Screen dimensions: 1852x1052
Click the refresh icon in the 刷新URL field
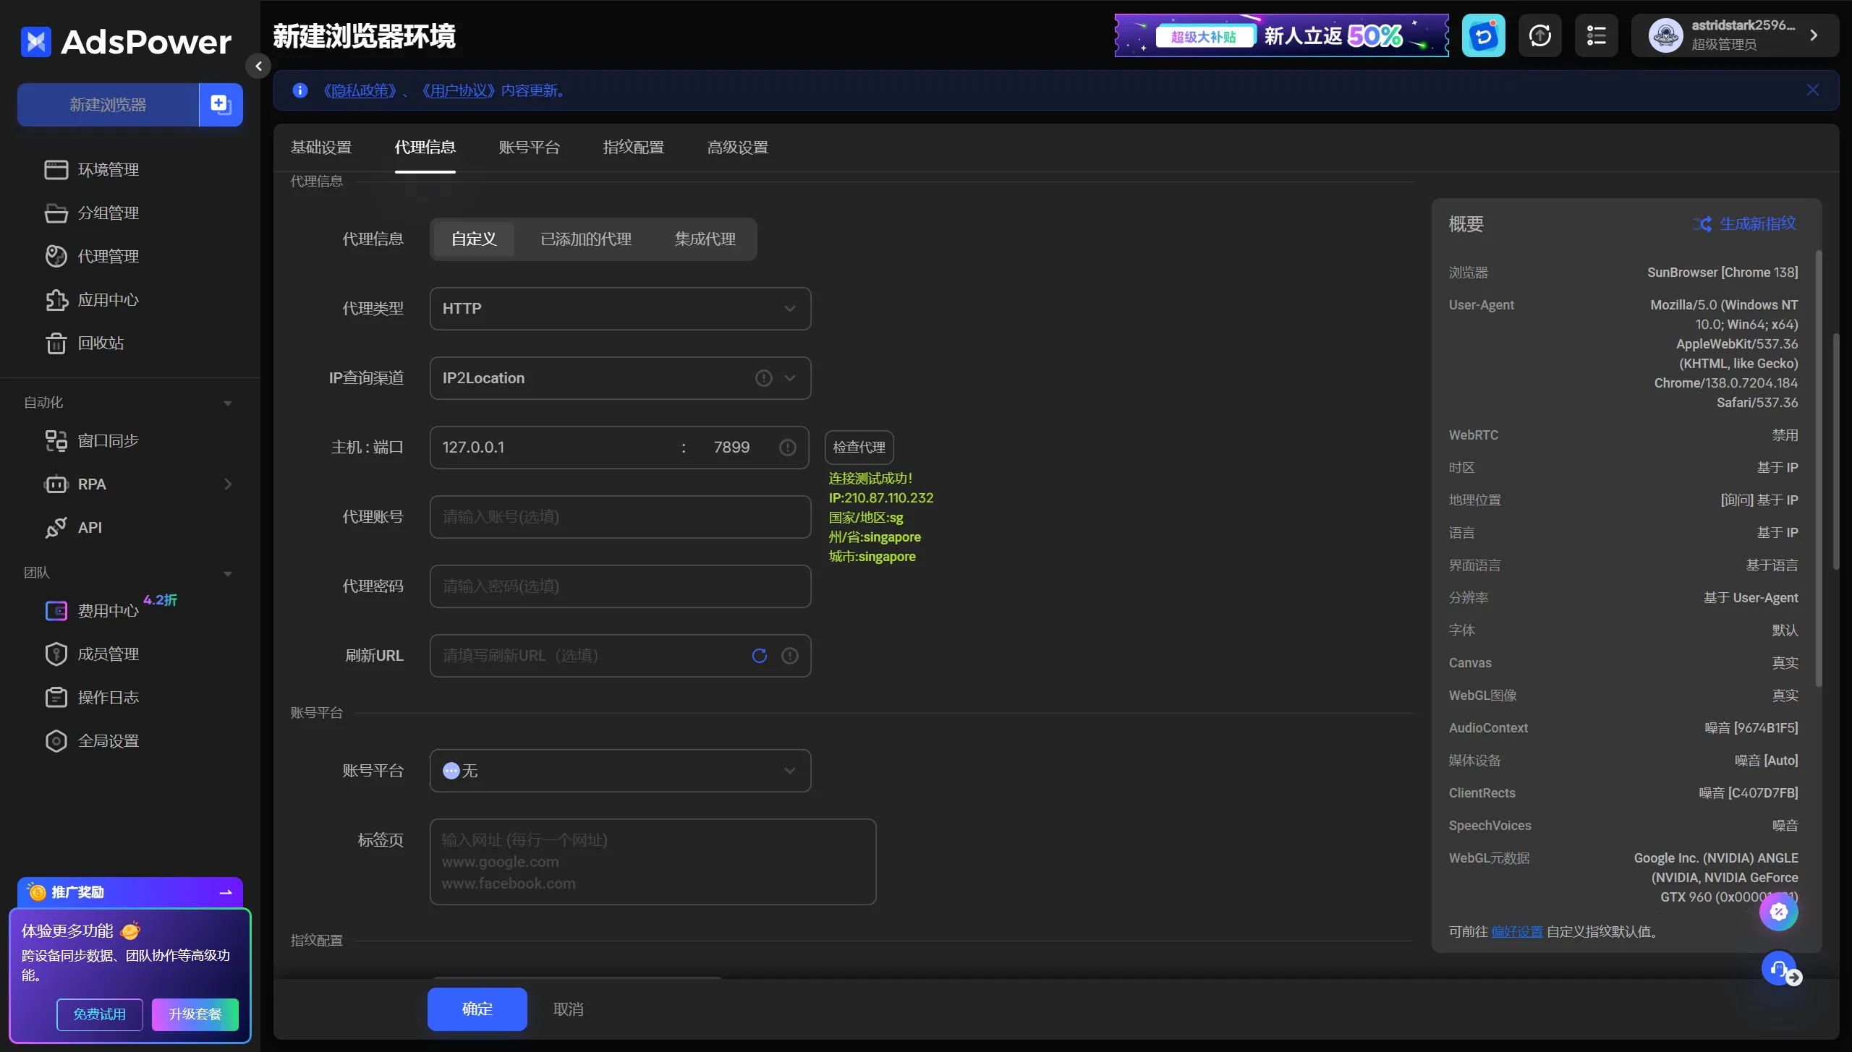point(759,656)
